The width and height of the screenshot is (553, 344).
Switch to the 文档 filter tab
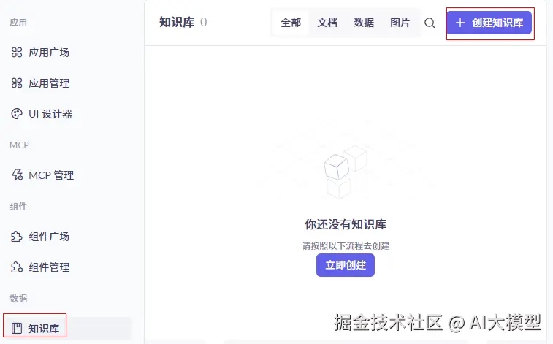327,23
